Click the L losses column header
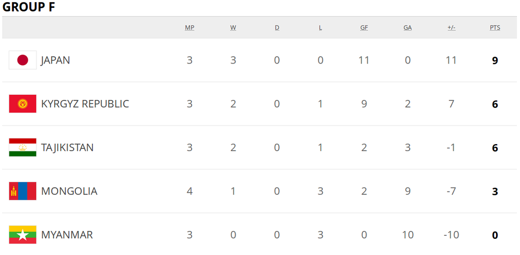The height and width of the screenshot is (255, 520). coord(320,28)
